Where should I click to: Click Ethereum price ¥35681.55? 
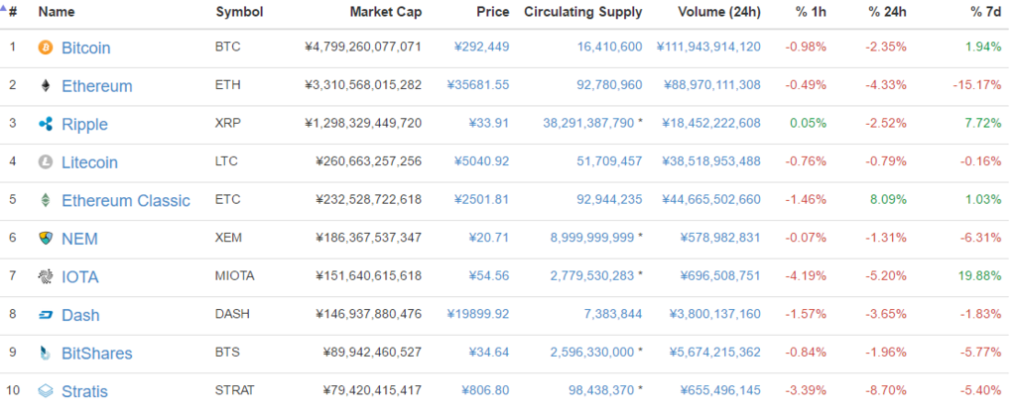pos(478,85)
